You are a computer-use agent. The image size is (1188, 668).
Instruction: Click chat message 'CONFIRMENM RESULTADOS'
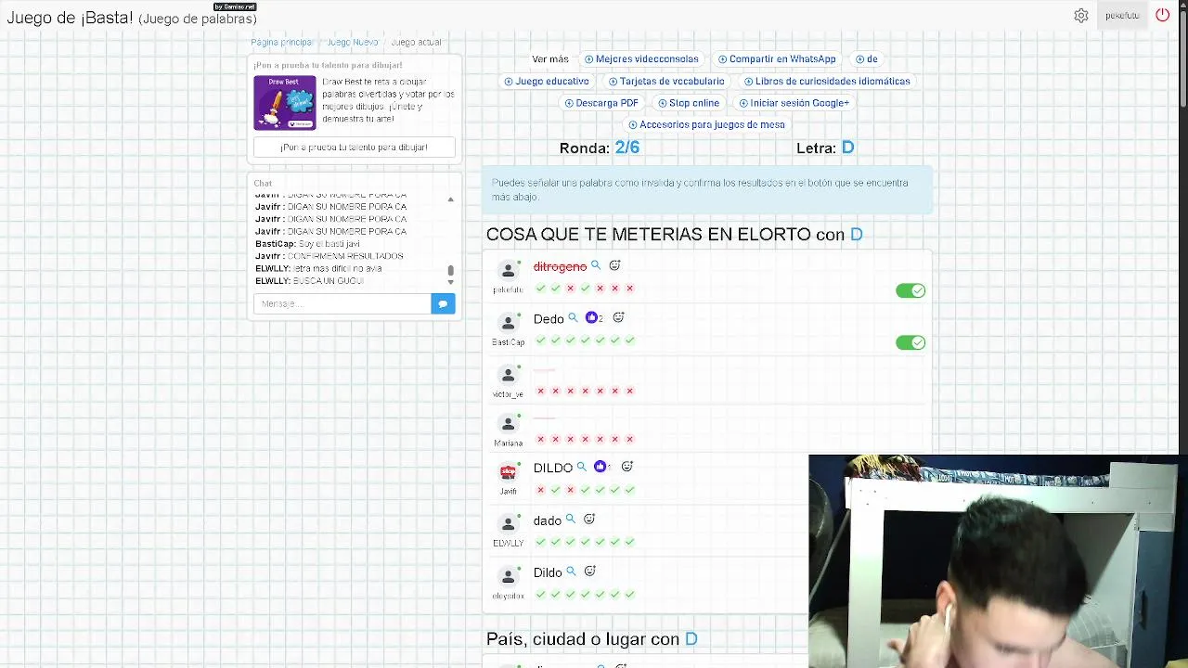pyautogui.click(x=345, y=256)
